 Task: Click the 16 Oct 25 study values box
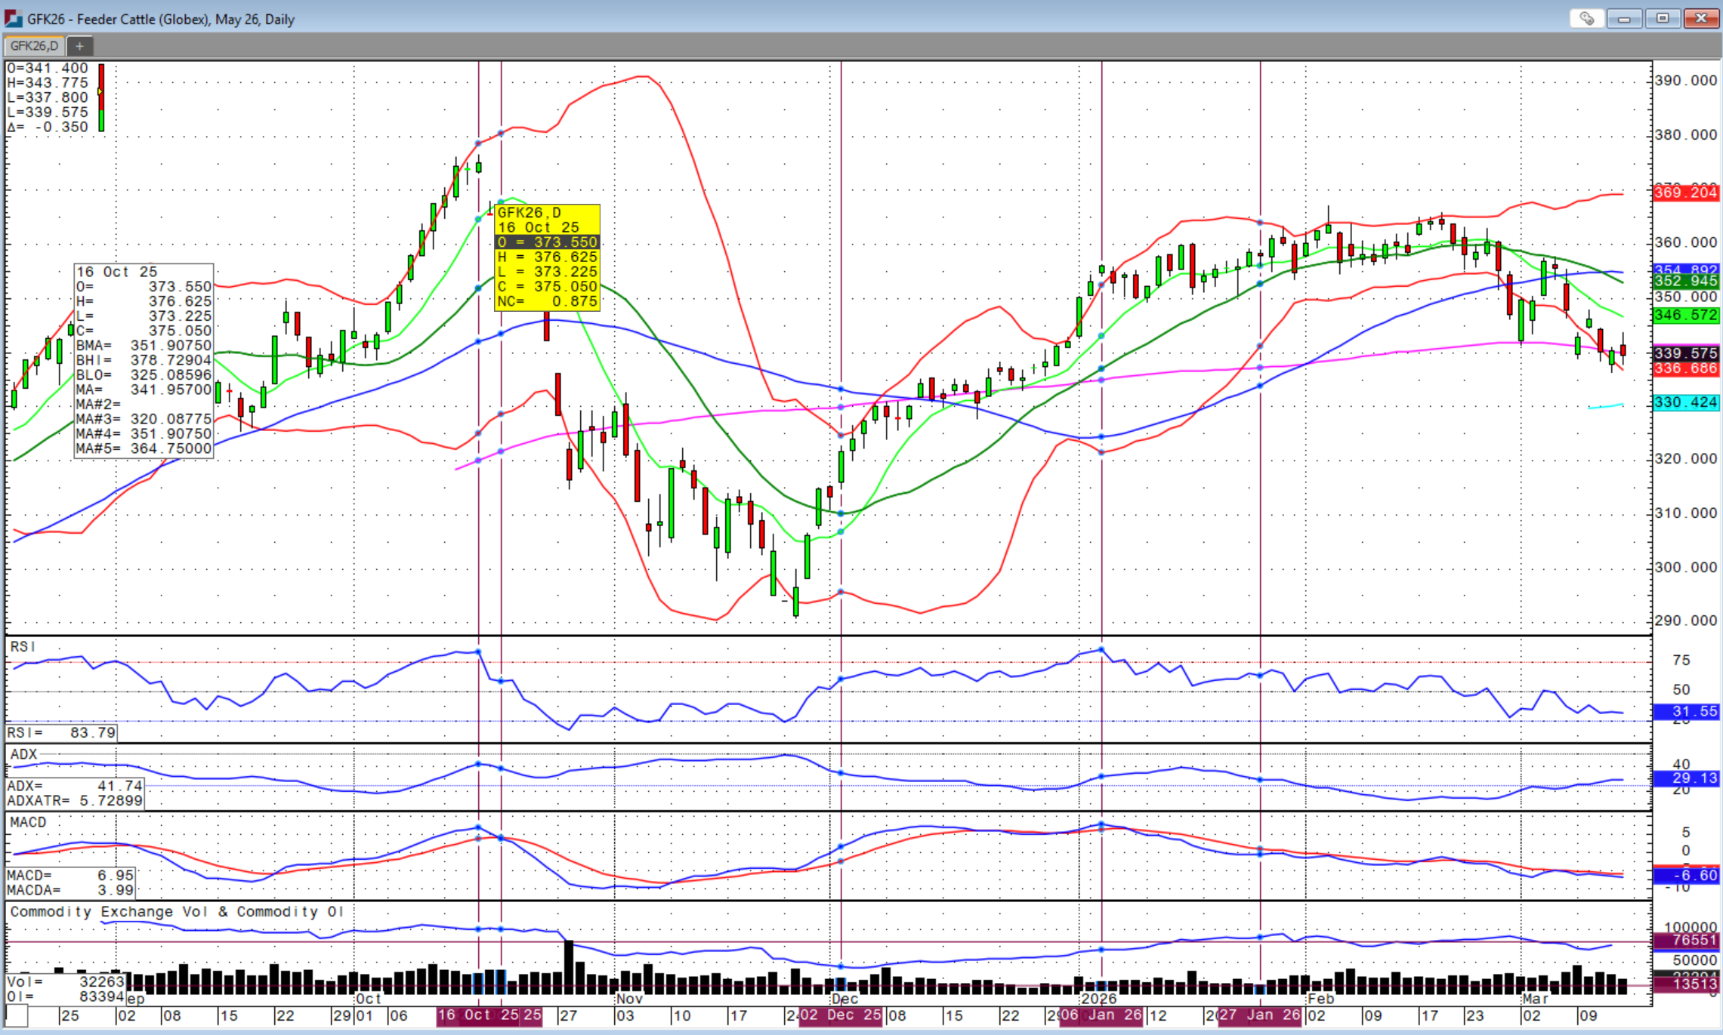(144, 360)
